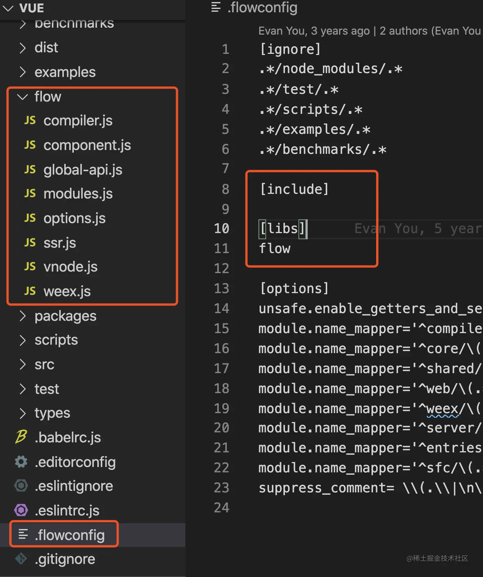Click the ESLint icon next to .eslintignore

pos(21,486)
